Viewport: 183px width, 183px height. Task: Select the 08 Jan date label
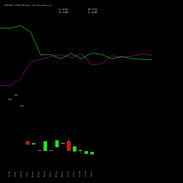56,174
